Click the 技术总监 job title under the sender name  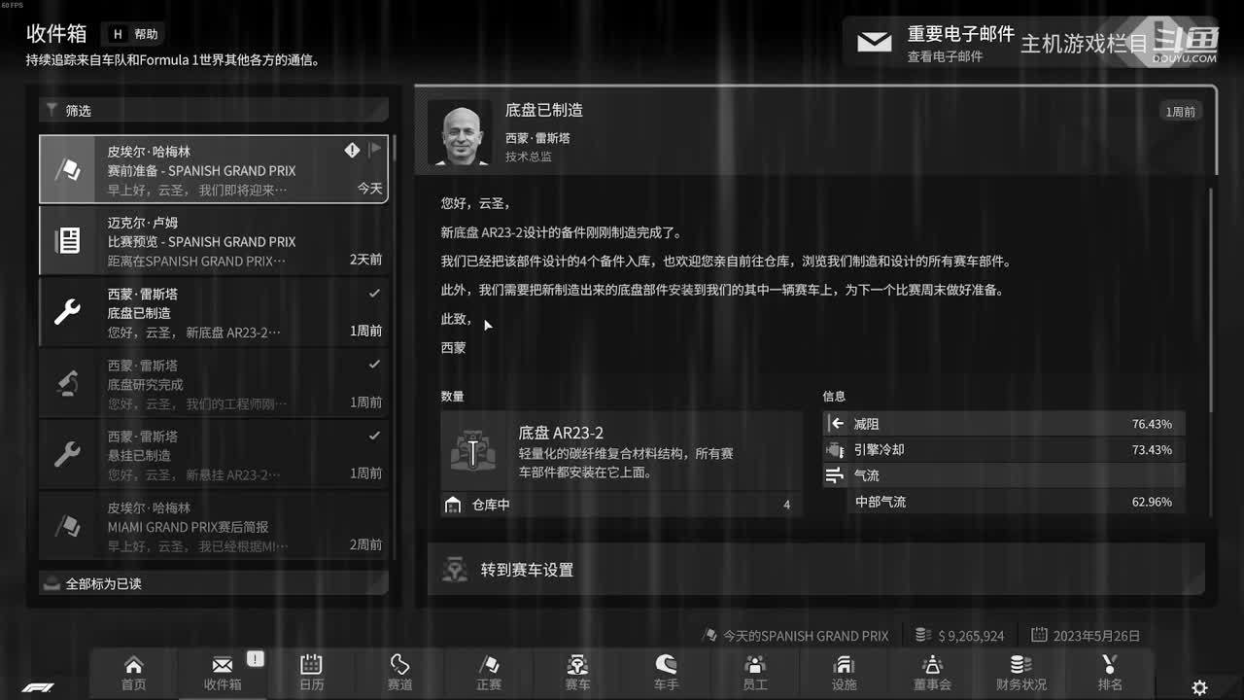coord(529,157)
